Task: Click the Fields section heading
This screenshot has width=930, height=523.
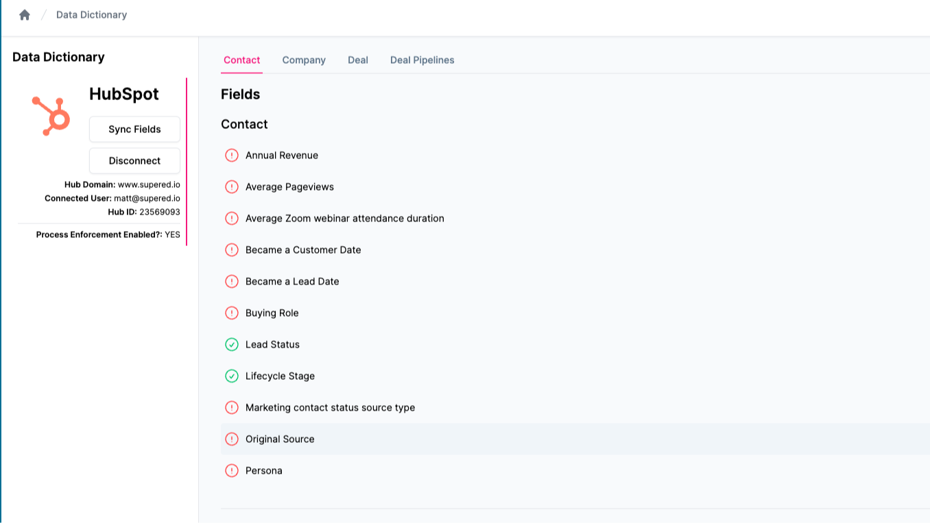Action: pos(241,95)
